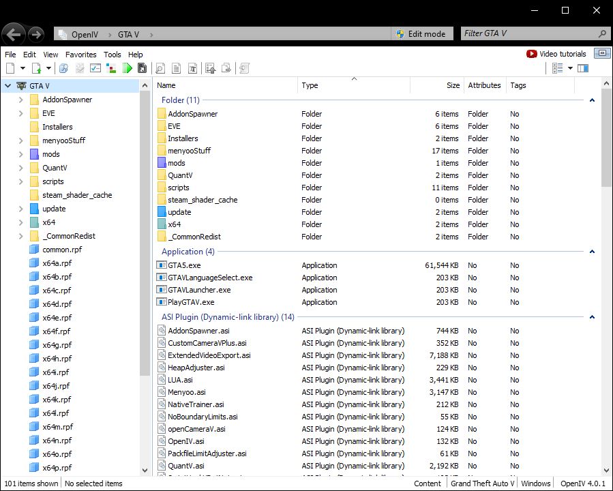The width and height of the screenshot is (613, 491).
Task: Toggle the preview pane panel icon
Action: [x=583, y=68]
